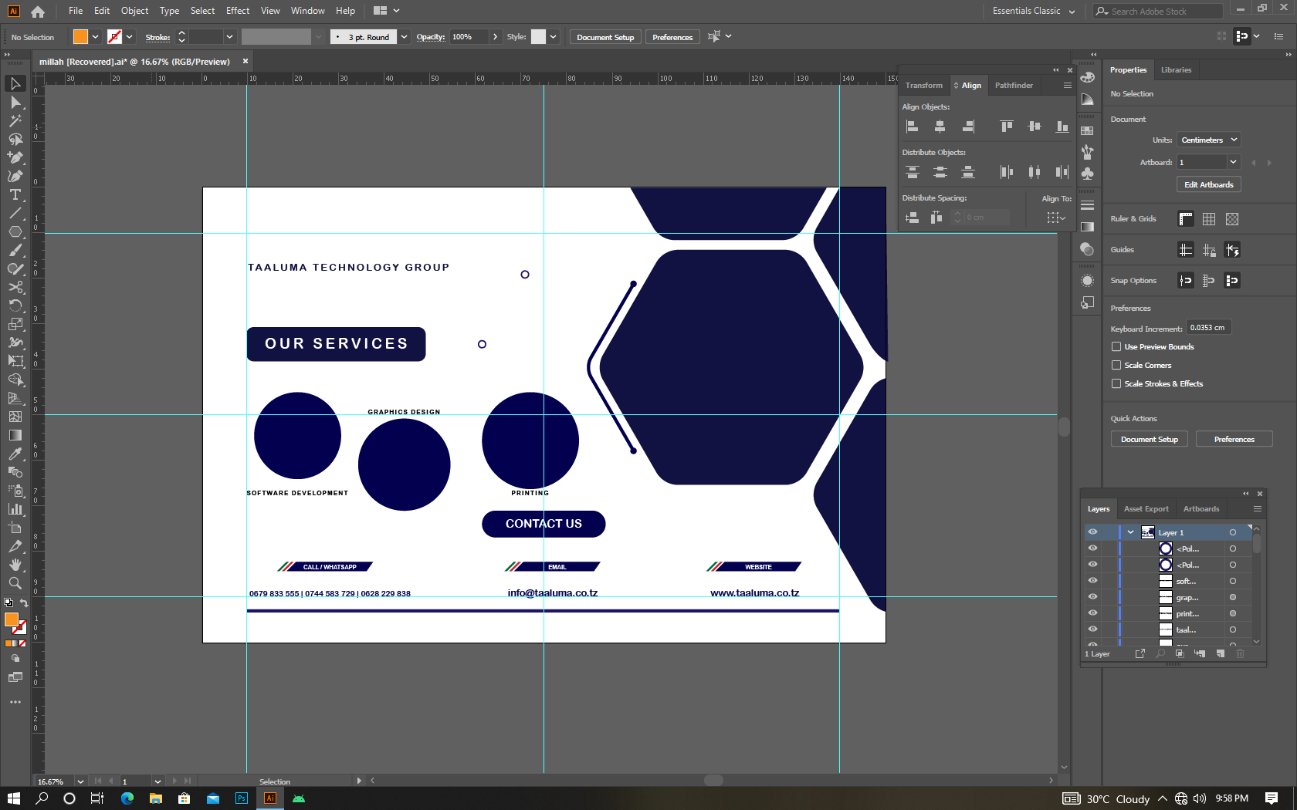Click Vertical Distribute Center icon
This screenshot has width=1297, height=810.
[x=940, y=172]
